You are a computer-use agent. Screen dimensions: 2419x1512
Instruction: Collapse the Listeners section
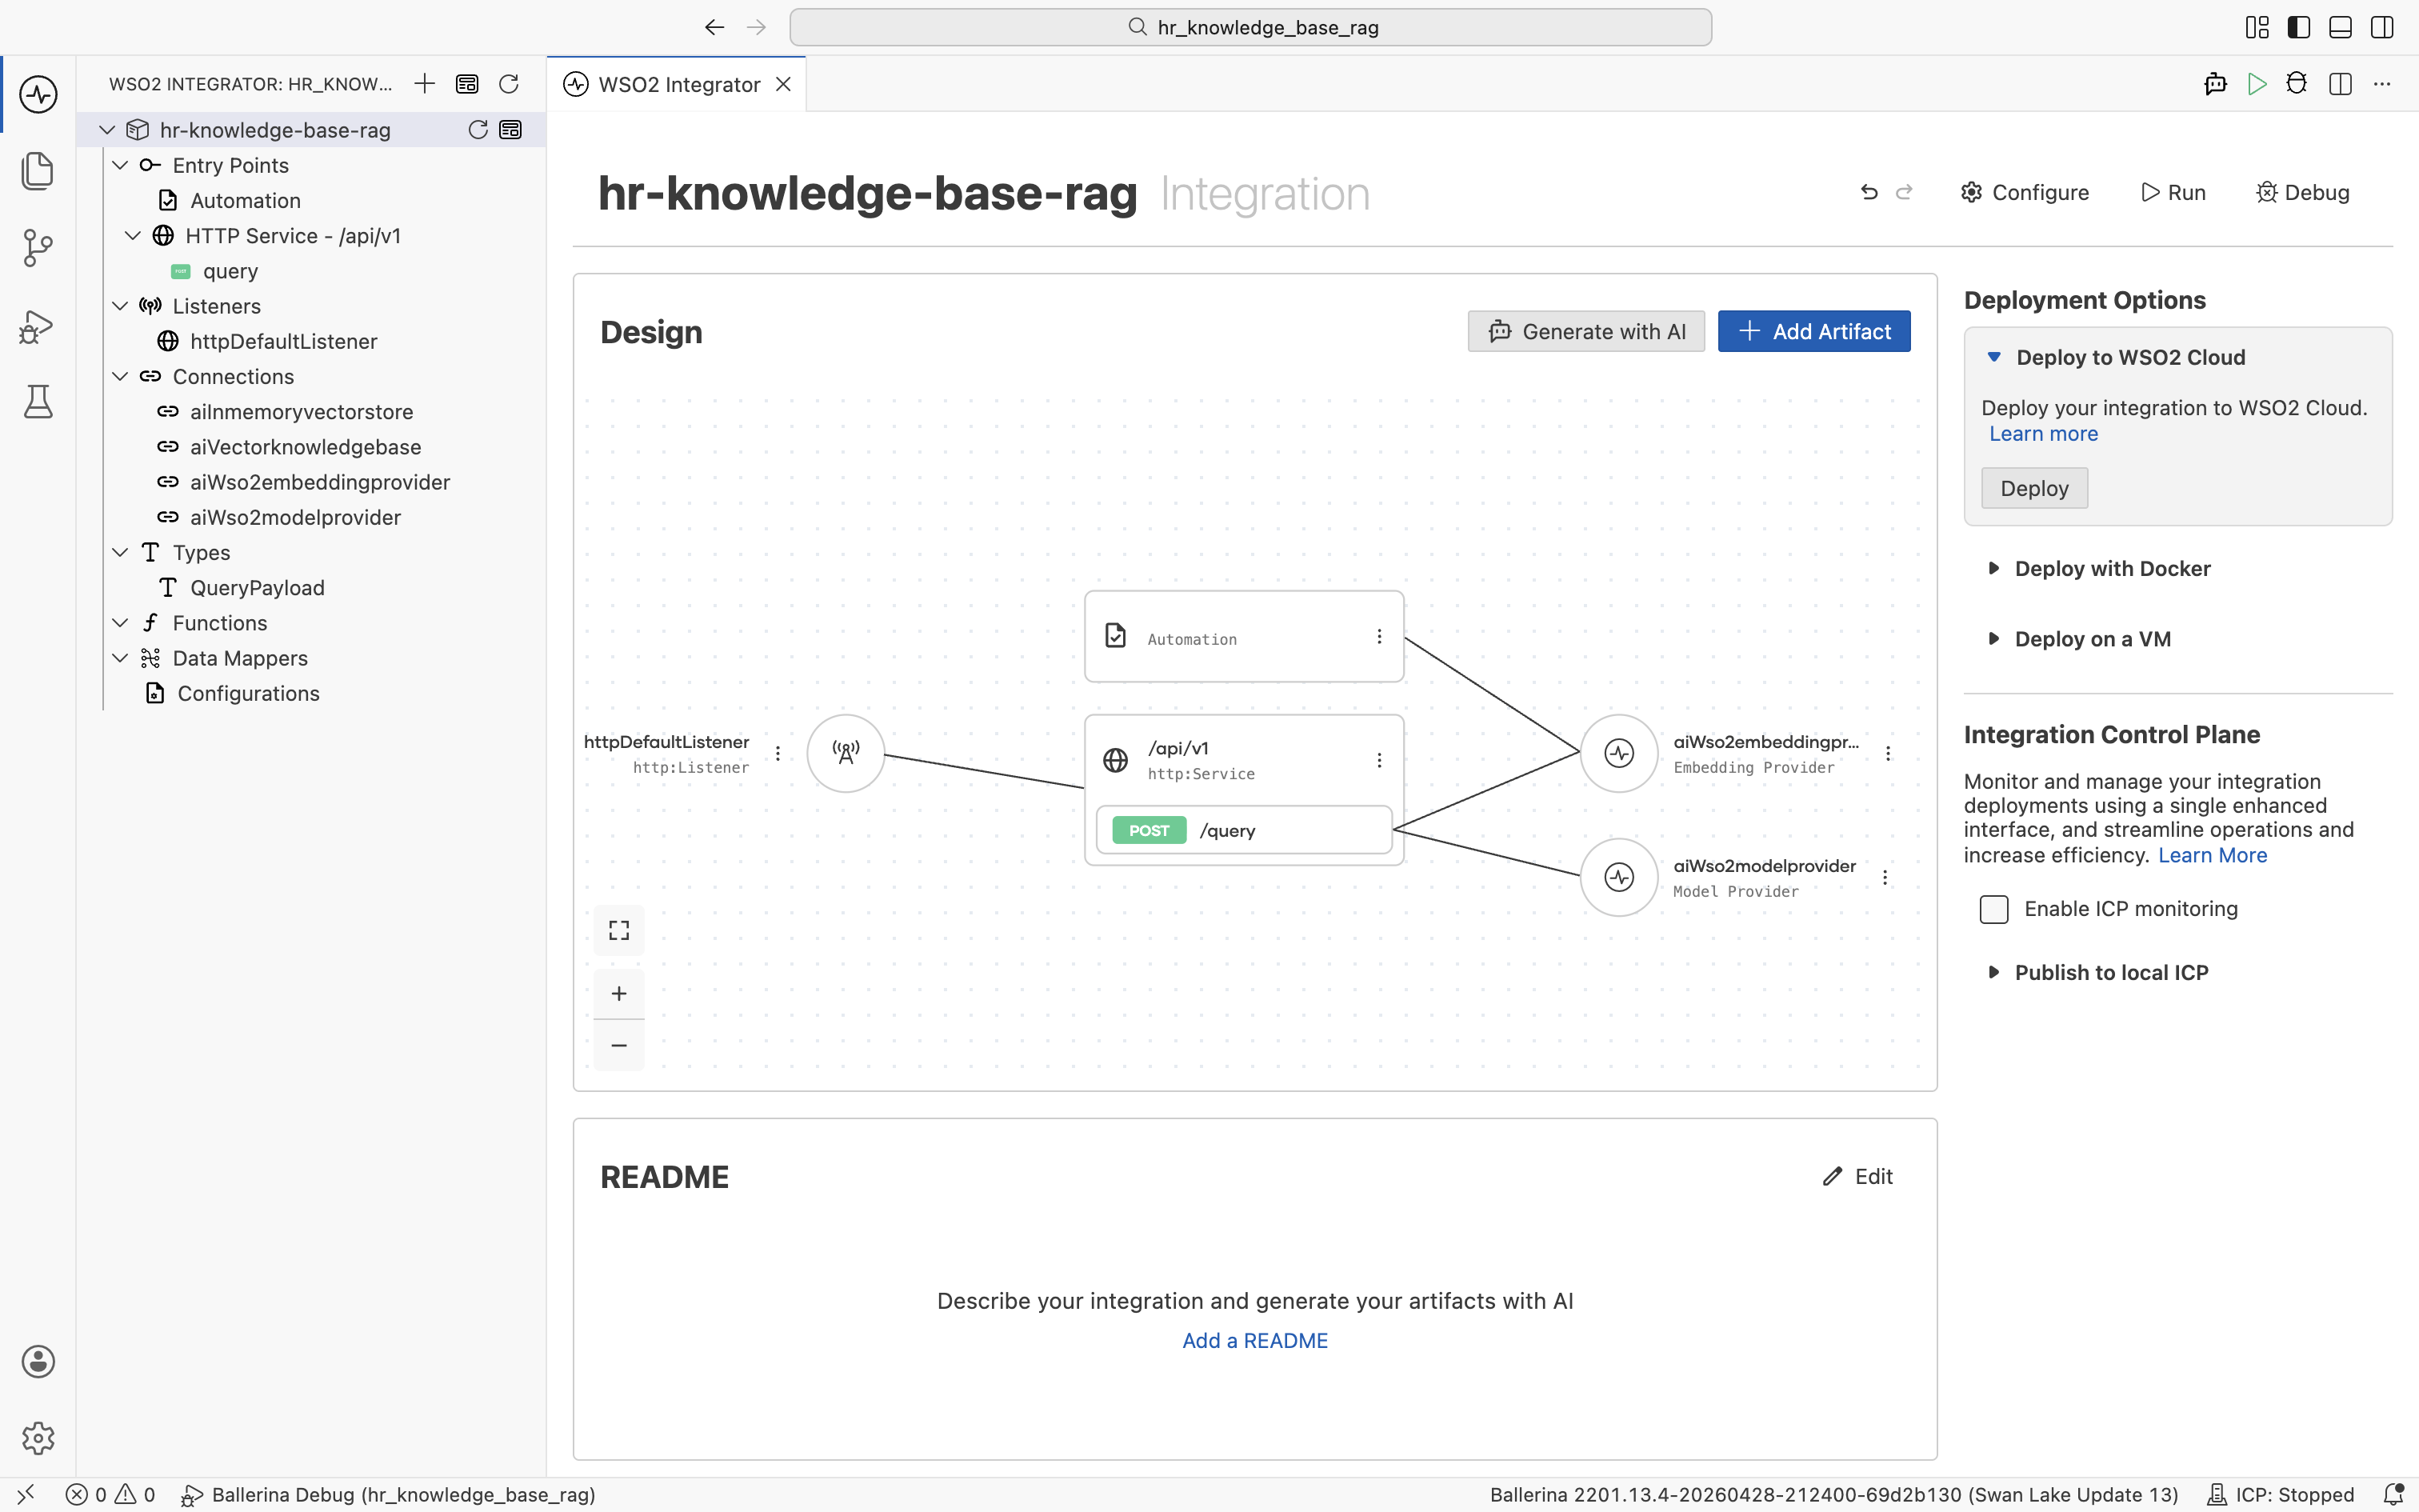click(x=120, y=306)
